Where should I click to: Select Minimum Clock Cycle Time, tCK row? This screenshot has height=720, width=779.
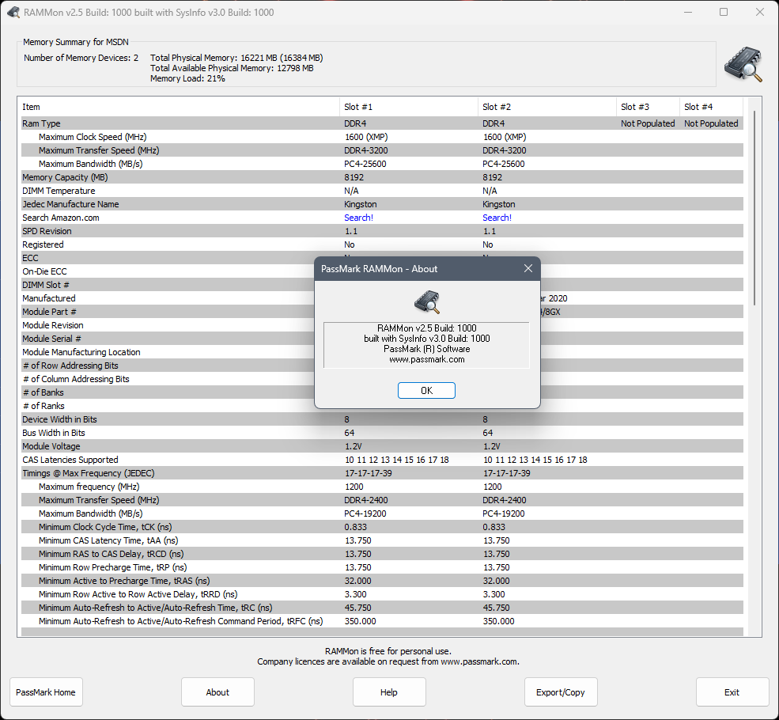click(x=382, y=527)
